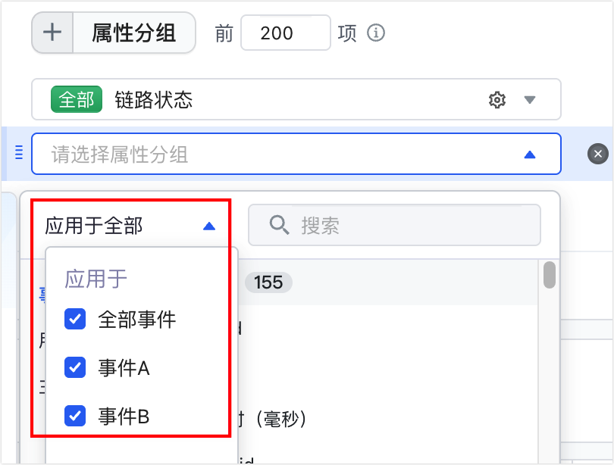Click the 搜索 search field
The image size is (614, 465).
coord(394,225)
